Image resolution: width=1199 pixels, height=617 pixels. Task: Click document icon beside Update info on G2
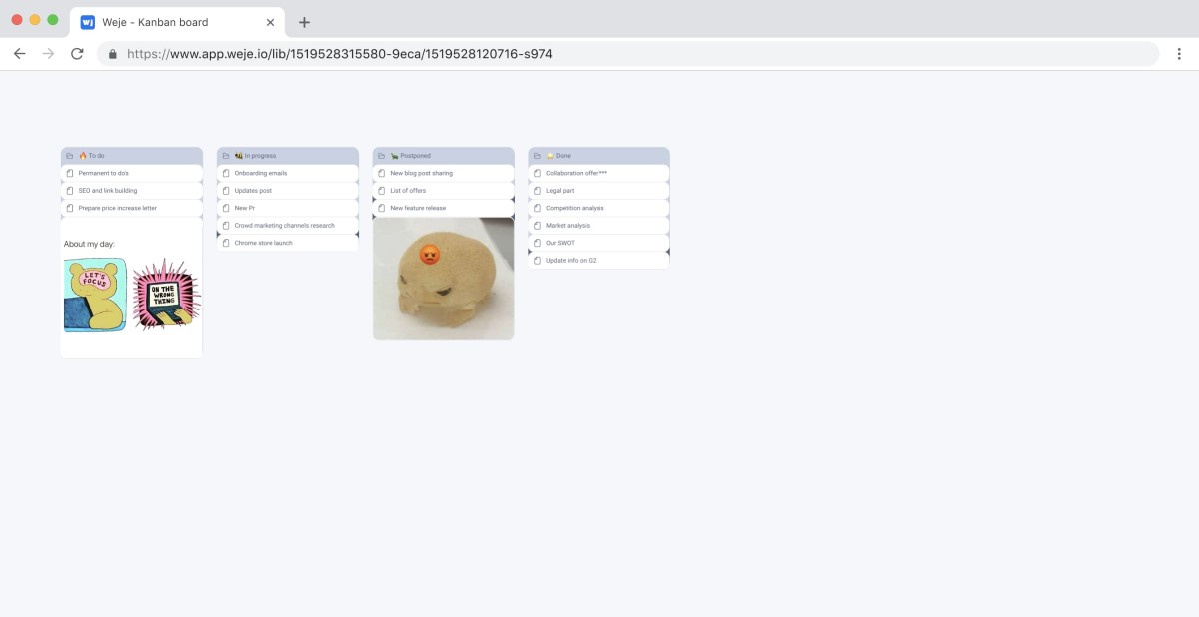coord(538,261)
